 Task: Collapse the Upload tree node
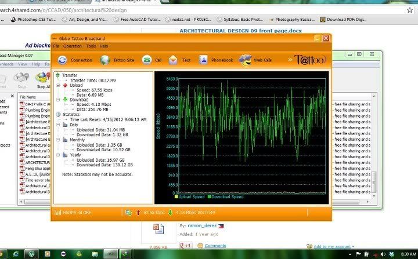pos(57,85)
